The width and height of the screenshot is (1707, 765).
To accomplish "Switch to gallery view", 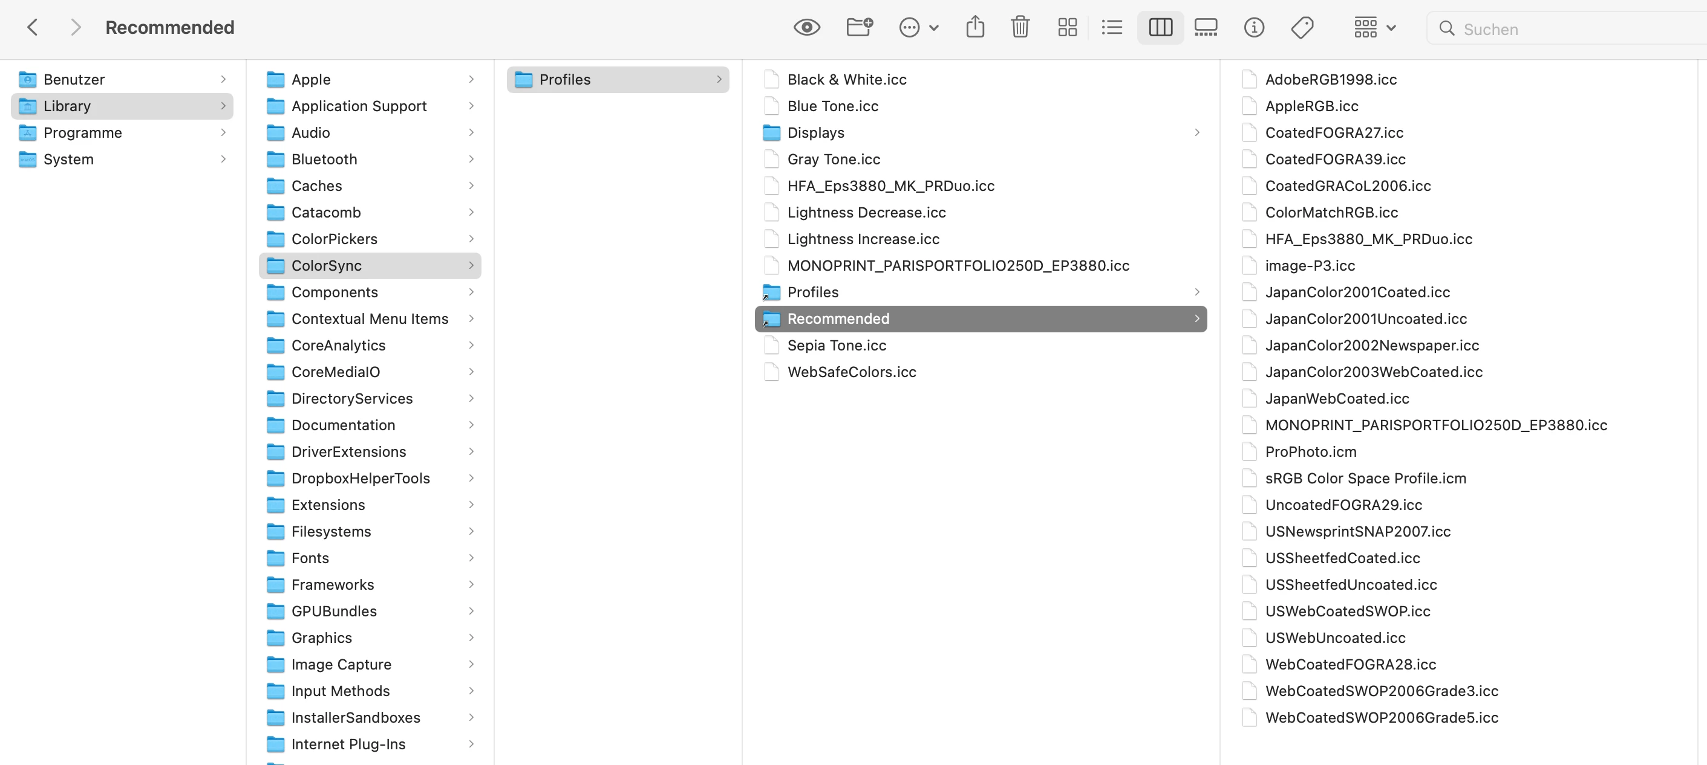I will click(1206, 28).
